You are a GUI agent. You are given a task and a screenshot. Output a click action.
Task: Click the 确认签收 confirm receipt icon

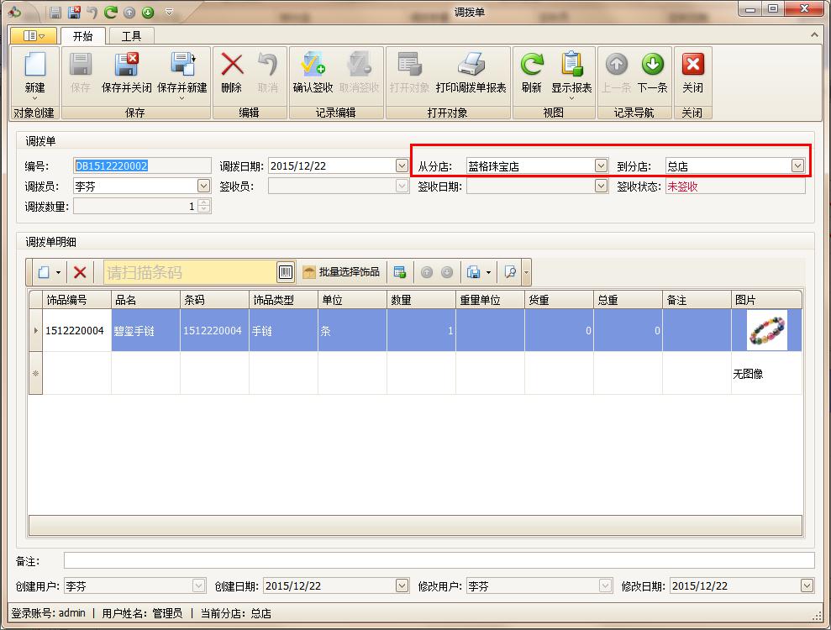coord(313,65)
